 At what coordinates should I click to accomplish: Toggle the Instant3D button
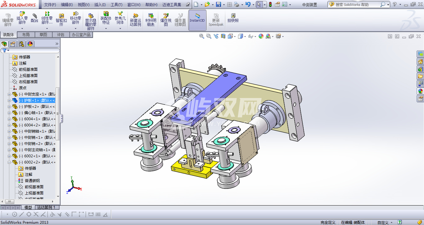197,20
